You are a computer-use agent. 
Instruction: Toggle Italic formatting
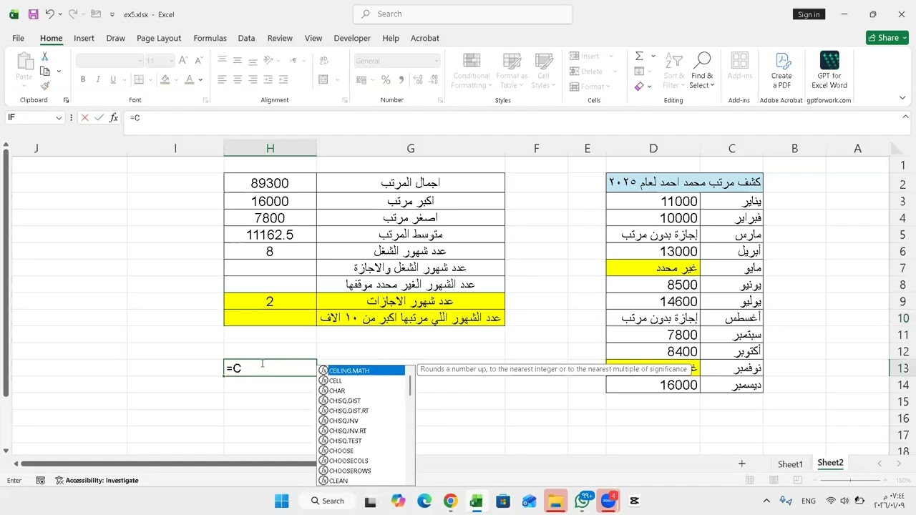[x=99, y=80]
